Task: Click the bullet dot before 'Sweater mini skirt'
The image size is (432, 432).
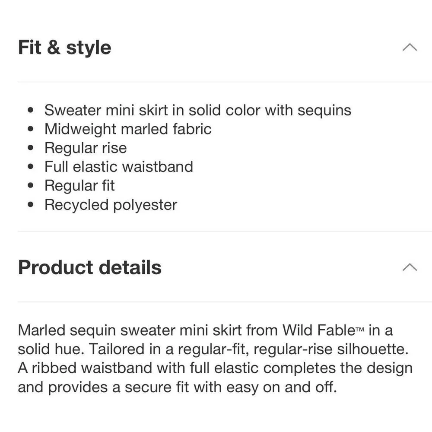Action: point(30,111)
